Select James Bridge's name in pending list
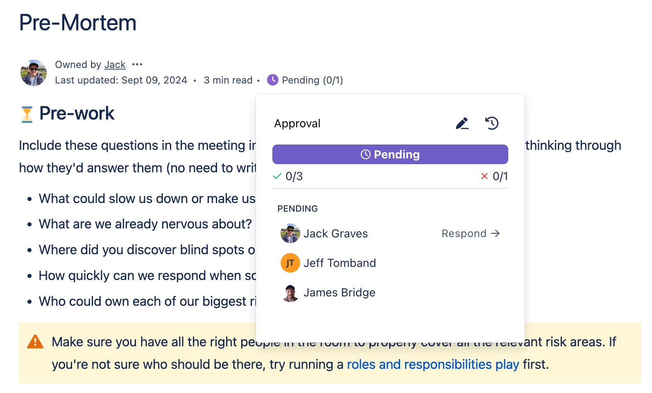This screenshot has height=393, width=652. click(339, 293)
